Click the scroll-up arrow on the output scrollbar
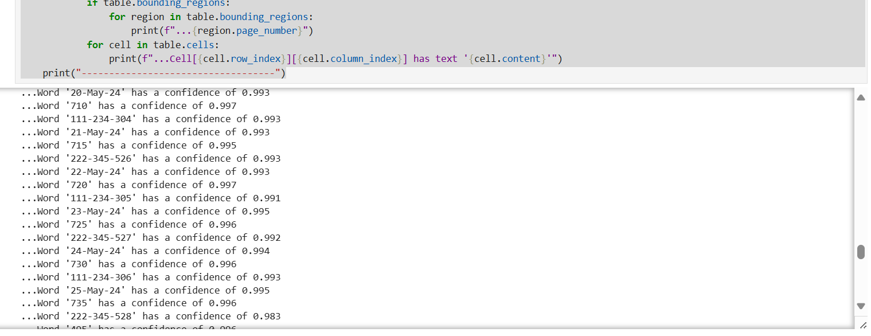The height and width of the screenshot is (336, 871). (x=861, y=97)
